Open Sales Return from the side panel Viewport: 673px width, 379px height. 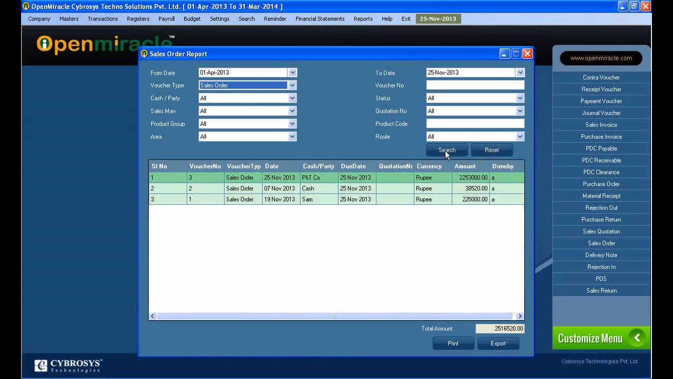pyautogui.click(x=601, y=291)
